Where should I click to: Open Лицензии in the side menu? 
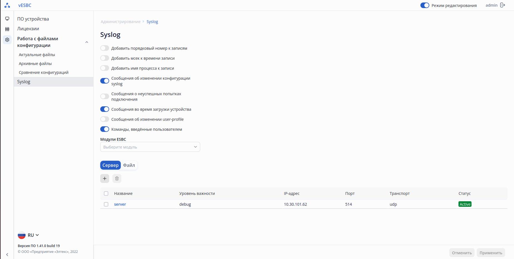(28, 29)
